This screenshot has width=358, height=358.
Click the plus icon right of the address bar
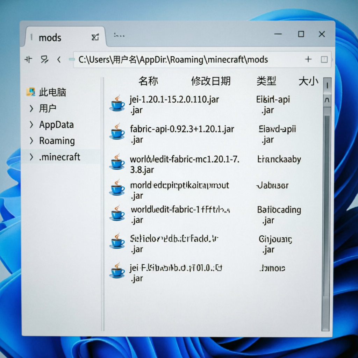point(308,59)
